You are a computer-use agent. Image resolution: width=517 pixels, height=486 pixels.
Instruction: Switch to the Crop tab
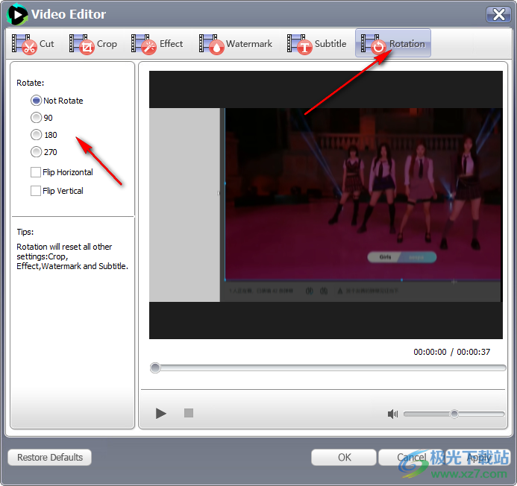tap(93, 44)
